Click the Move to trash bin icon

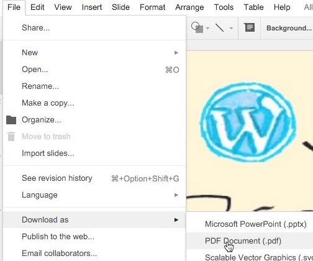(x=11, y=137)
